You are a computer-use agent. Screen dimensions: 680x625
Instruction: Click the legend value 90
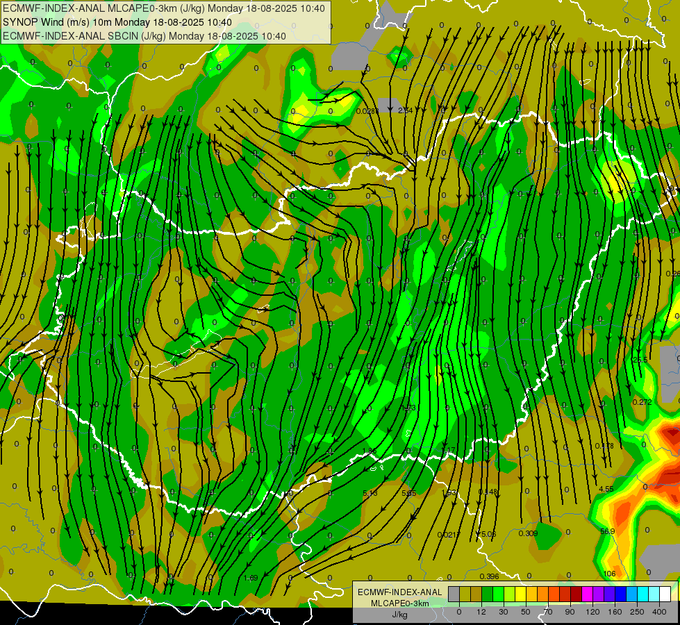point(570,612)
